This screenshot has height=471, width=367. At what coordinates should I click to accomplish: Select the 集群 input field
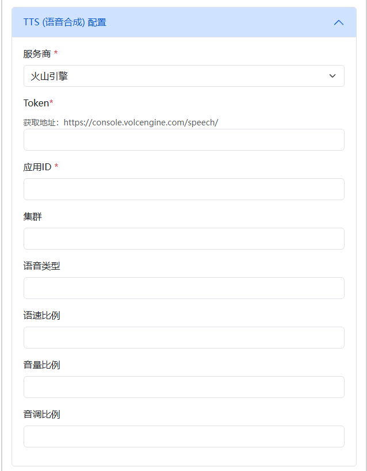point(183,239)
